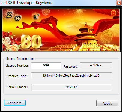Image resolution: width=122 pixels, height=112 pixels.
Task: Close the KeyGen window
Action: (119, 3)
